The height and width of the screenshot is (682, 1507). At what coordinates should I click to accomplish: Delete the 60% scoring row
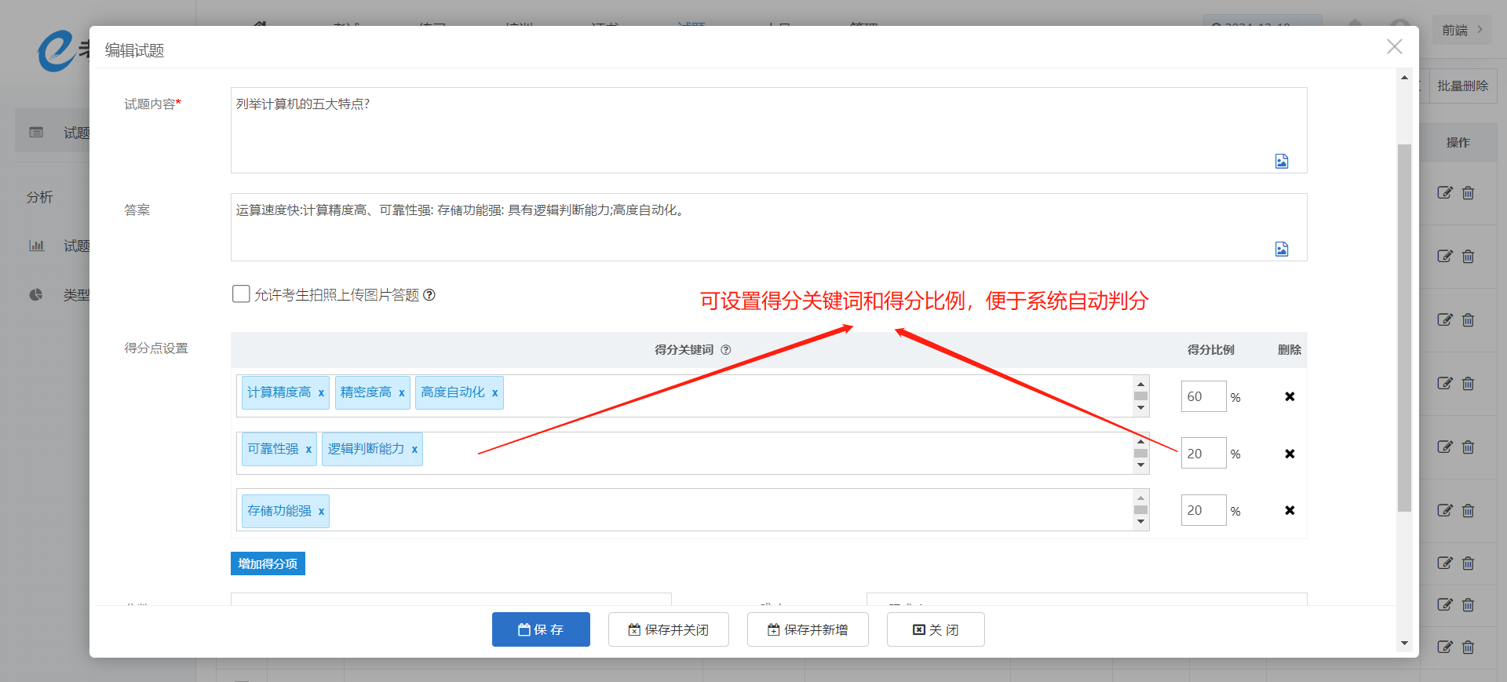(1289, 396)
